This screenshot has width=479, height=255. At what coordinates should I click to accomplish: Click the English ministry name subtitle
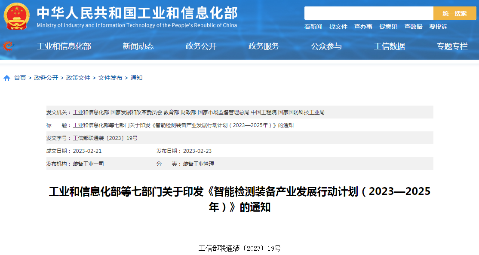click(x=137, y=25)
